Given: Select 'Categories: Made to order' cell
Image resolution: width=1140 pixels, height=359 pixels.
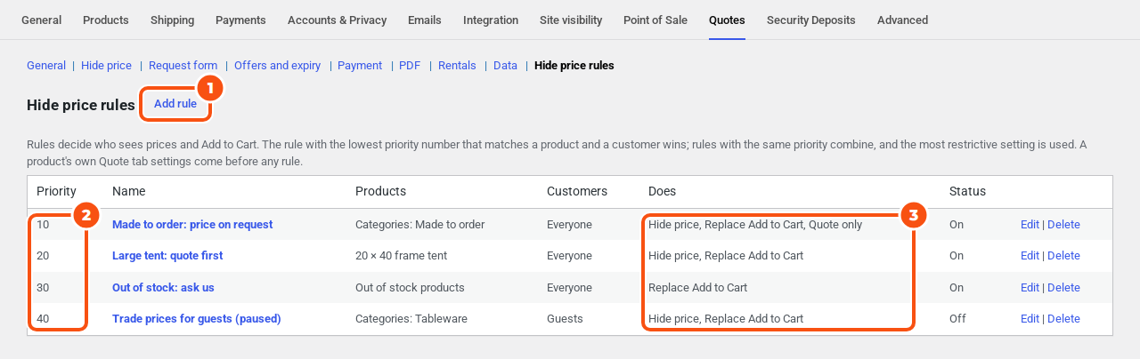Looking at the screenshot, I should click(420, 225).
